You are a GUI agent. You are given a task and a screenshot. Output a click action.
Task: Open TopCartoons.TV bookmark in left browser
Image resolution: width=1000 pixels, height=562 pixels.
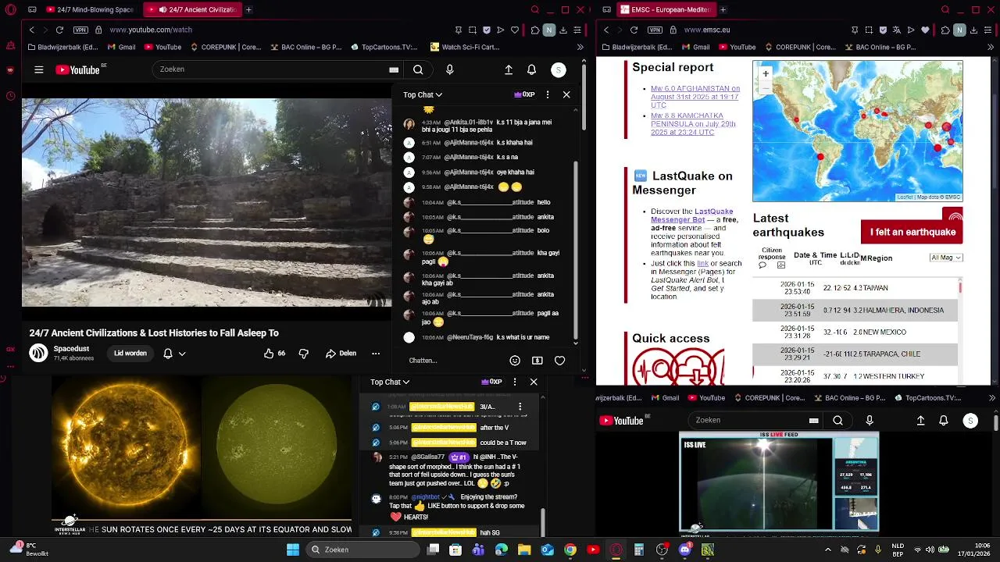pyautogui.click(x=384, y=47)
